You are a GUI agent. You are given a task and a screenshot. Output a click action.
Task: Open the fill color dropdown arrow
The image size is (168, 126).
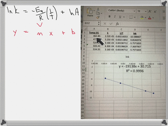[x=146, y=17]
